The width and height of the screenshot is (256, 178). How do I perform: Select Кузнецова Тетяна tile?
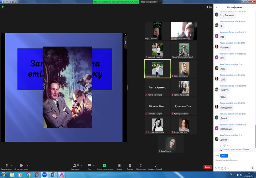pyautogui.click(x=184, y=106)
